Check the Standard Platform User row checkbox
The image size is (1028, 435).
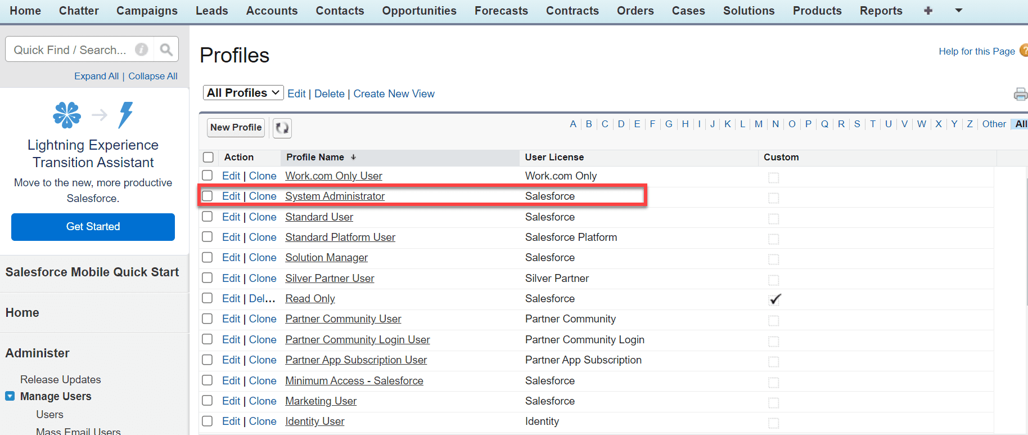pos(208,237)
